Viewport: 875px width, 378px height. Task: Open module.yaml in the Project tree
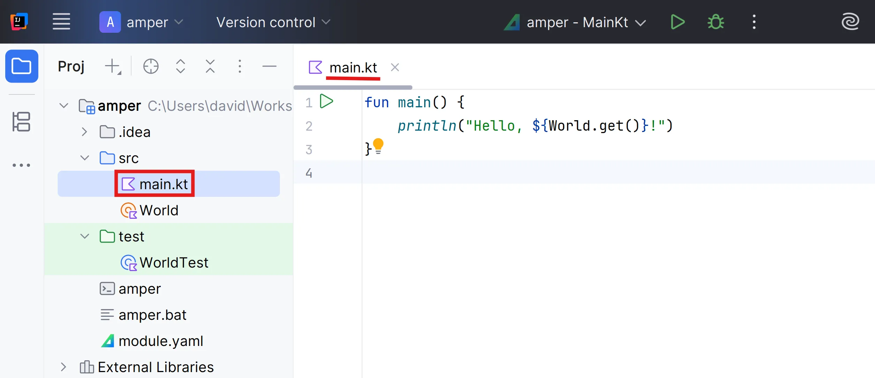click(x=160, y=341)
